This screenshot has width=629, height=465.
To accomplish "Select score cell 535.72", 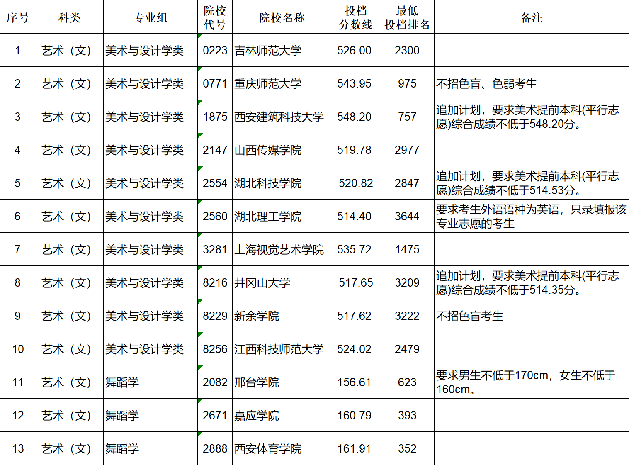I will pos(356,249).
